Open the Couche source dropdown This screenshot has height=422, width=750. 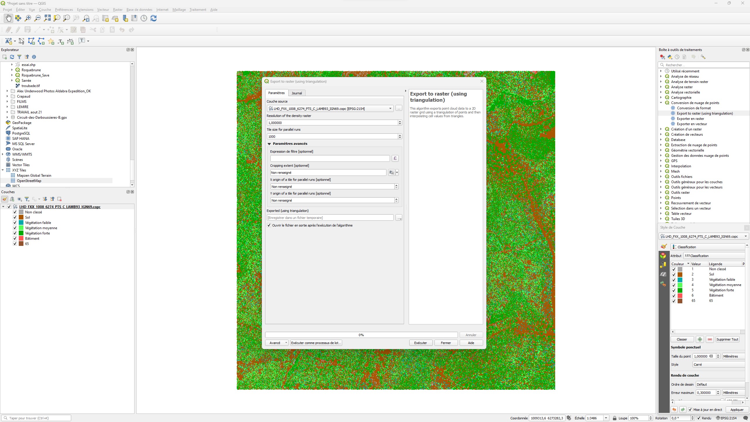click(x=390, y=108)
